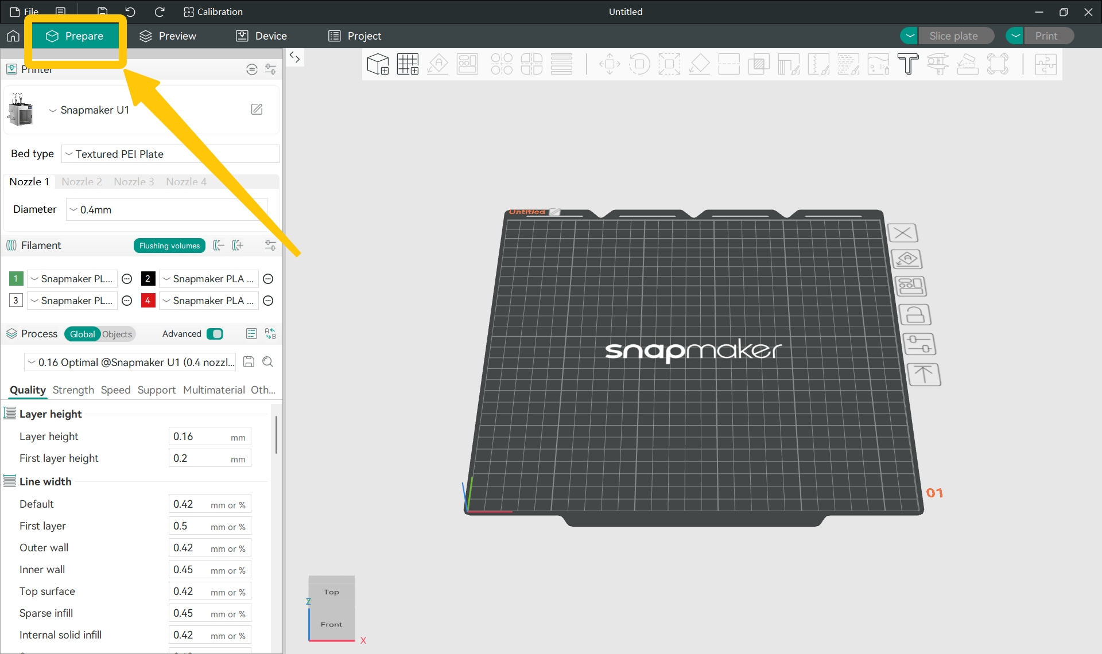Open filament 2 Snapmaker PLA dropdown
This screenshot has width=1102, height=654.
[x=209, y=279]
